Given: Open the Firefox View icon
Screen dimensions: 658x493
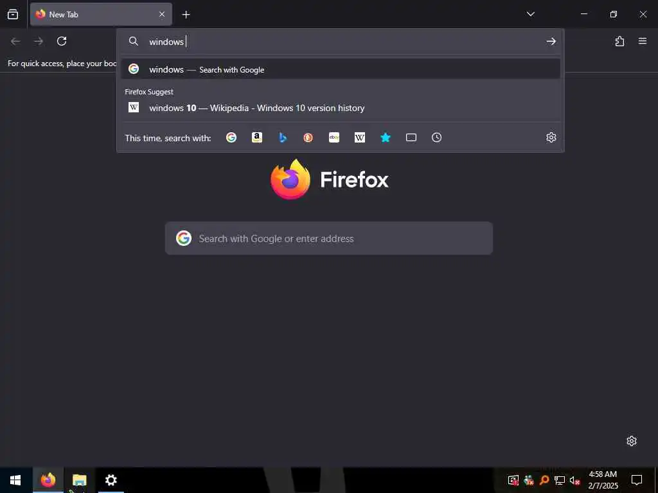Looking at the screenshot, I should pos(13,14).
